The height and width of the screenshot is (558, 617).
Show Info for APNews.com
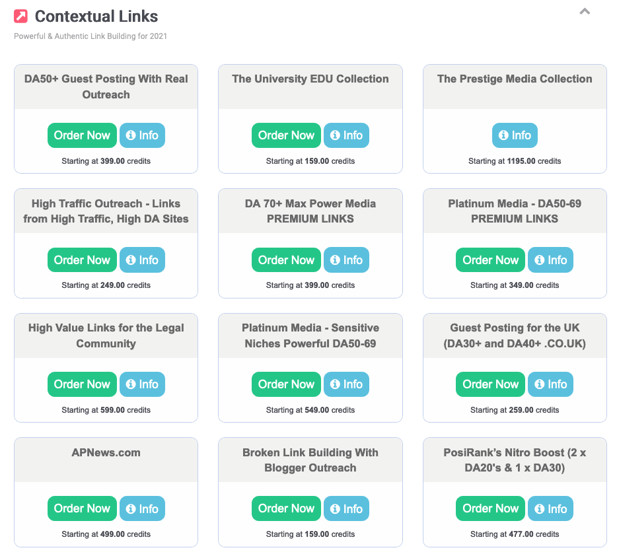click(x=142, y=508)
